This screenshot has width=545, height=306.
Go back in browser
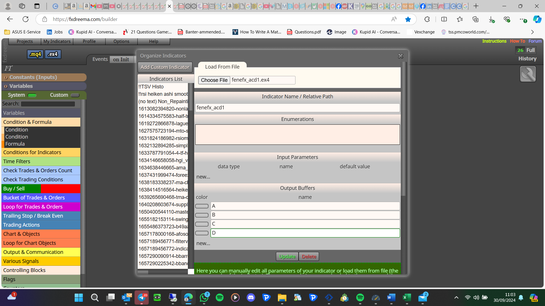[x=10, y=19]
